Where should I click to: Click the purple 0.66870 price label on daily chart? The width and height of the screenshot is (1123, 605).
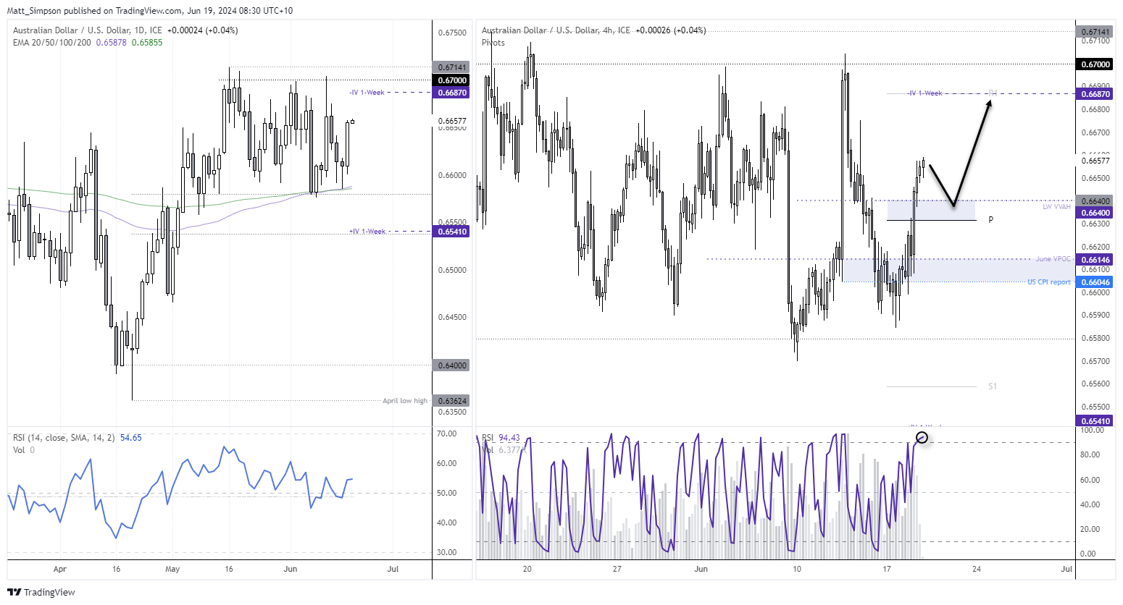click(451, 93)
